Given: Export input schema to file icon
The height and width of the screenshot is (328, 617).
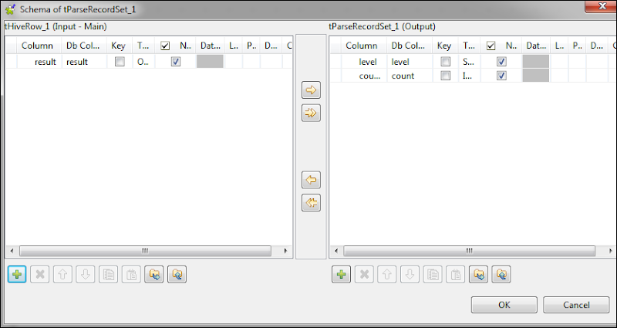Looking at the screenshot, I should pyautogui.click(x=177, y=274).
